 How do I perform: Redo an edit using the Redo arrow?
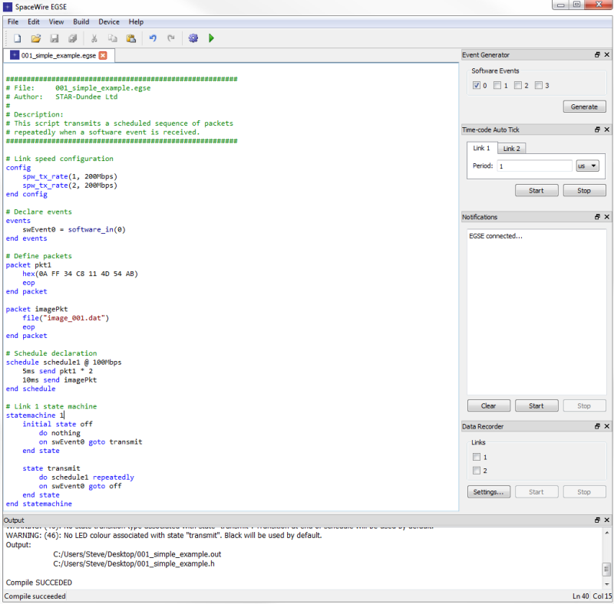[170, 38]
